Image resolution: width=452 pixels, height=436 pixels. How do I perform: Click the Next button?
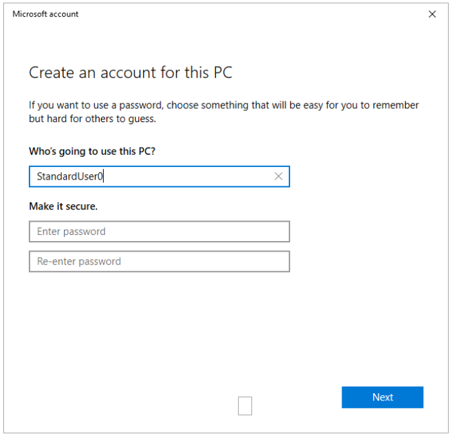point(382,397)
